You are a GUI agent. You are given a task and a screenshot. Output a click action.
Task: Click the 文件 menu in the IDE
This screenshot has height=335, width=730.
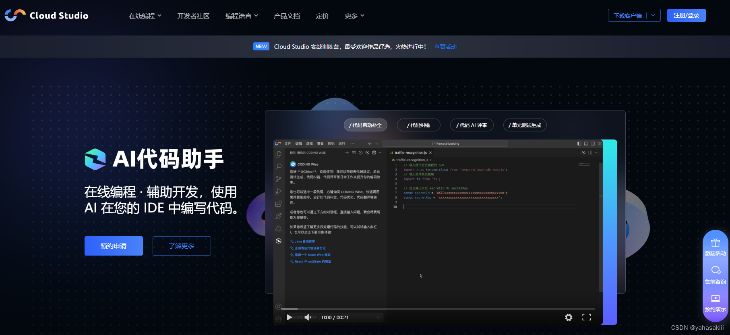point(288,144)
